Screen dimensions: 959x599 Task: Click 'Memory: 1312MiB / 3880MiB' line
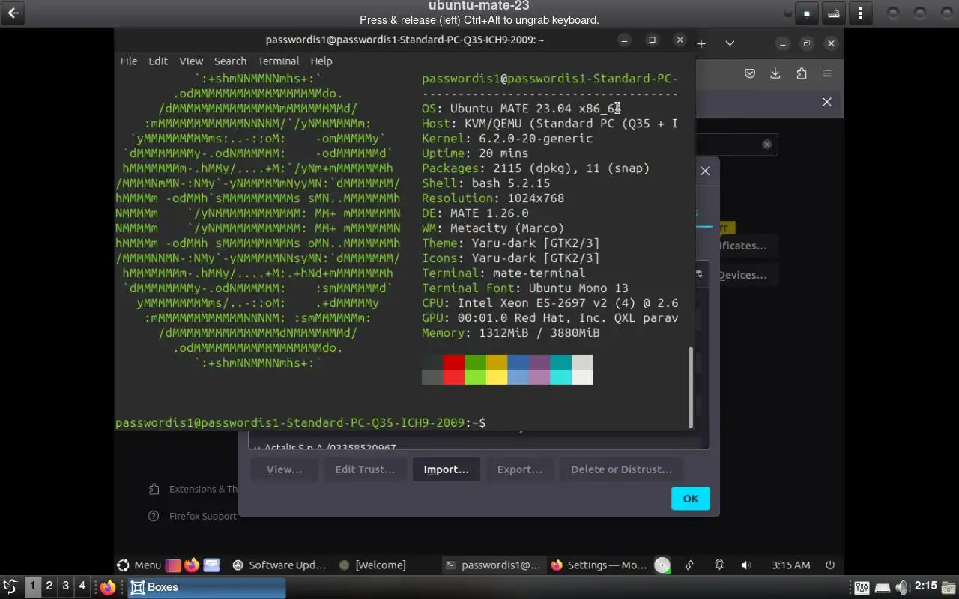pos(511,333)
